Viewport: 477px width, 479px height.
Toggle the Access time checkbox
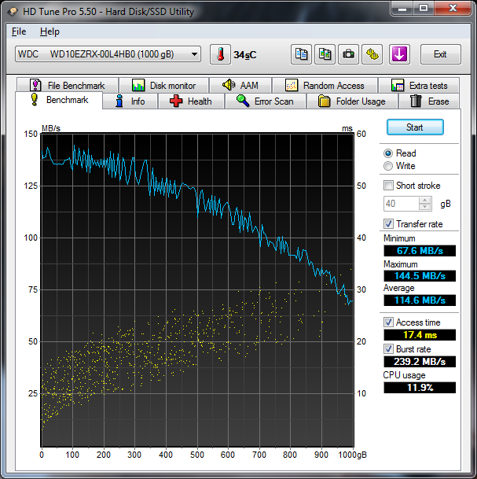tap(388, 322)
